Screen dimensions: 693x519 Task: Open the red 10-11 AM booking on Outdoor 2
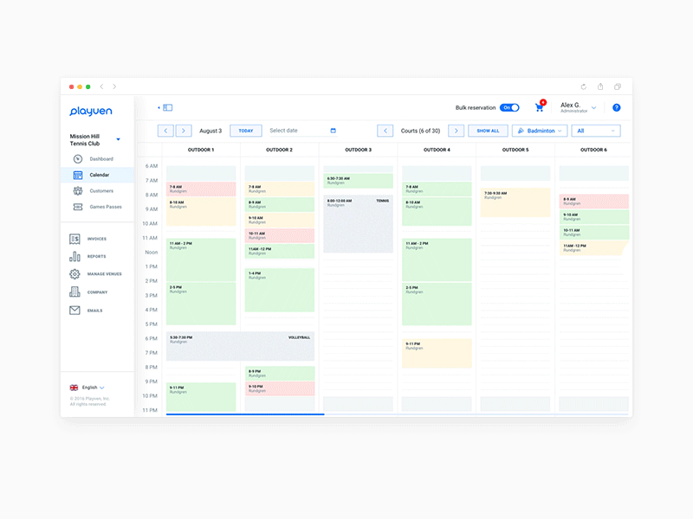280,235
